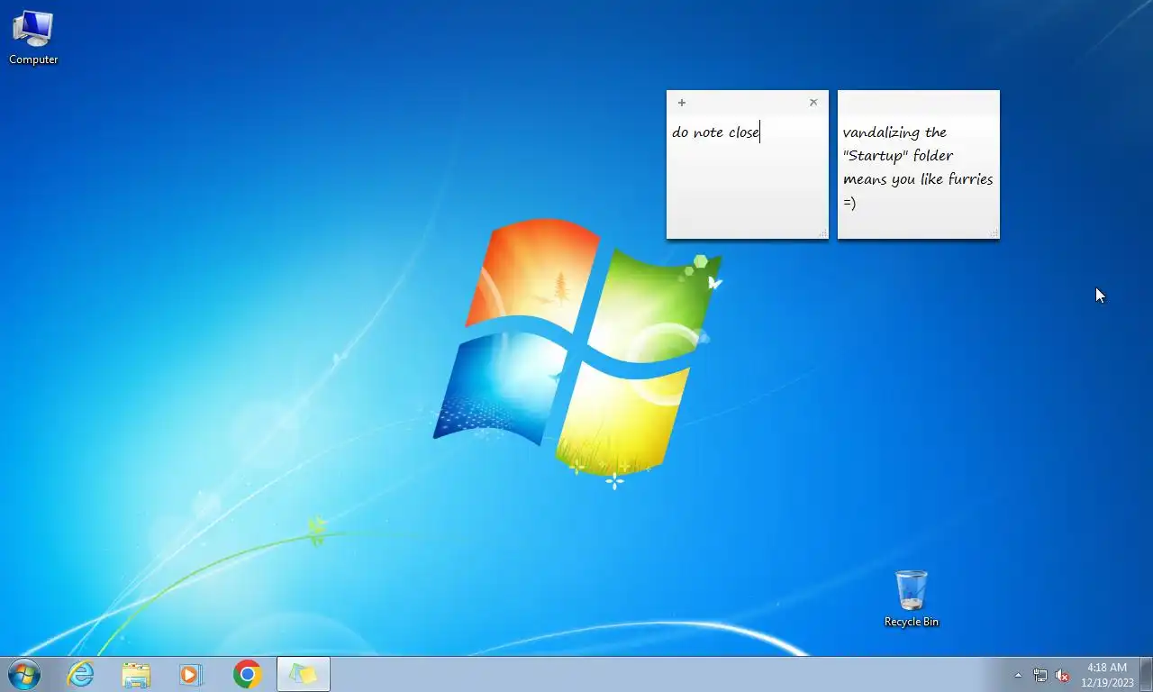Add a new sticky note with plus button
The width and height of the screenshot is (1153, 692).
(682, 103)
